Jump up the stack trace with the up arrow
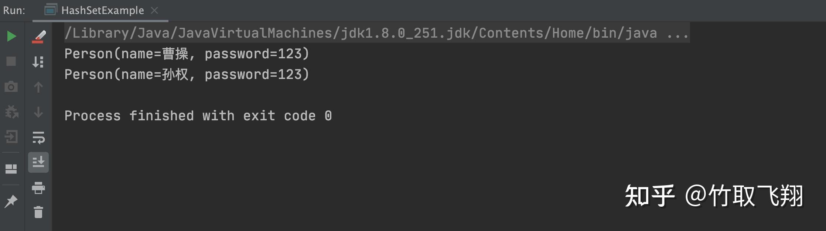This screenshot has width=826, height=231. click(38, 87)
